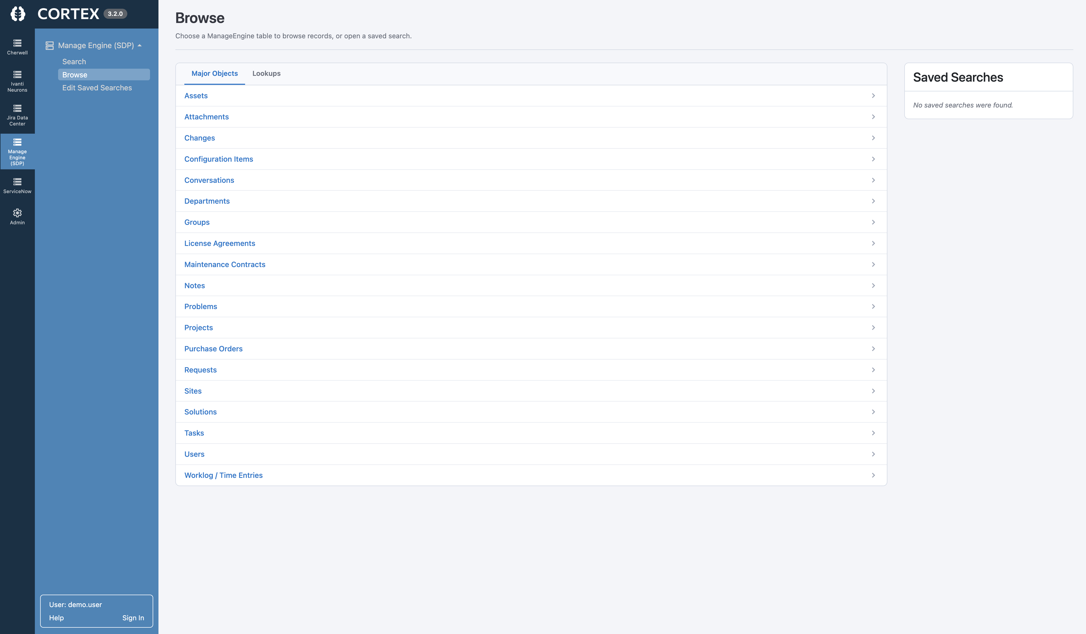Browse the Problems table link
The image size is (1086, 634).
201,306
